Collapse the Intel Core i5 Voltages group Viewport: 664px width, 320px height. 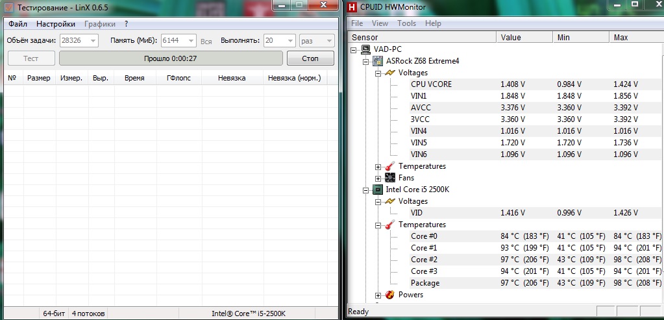(378, 202)
